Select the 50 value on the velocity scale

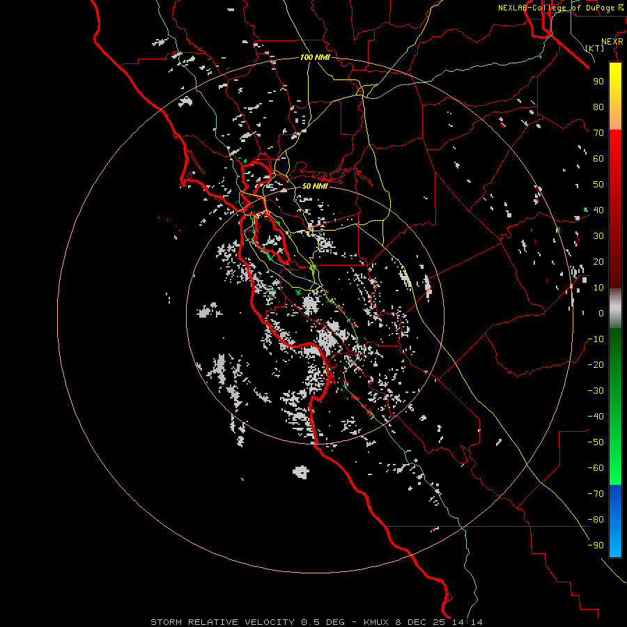(598, 185)
